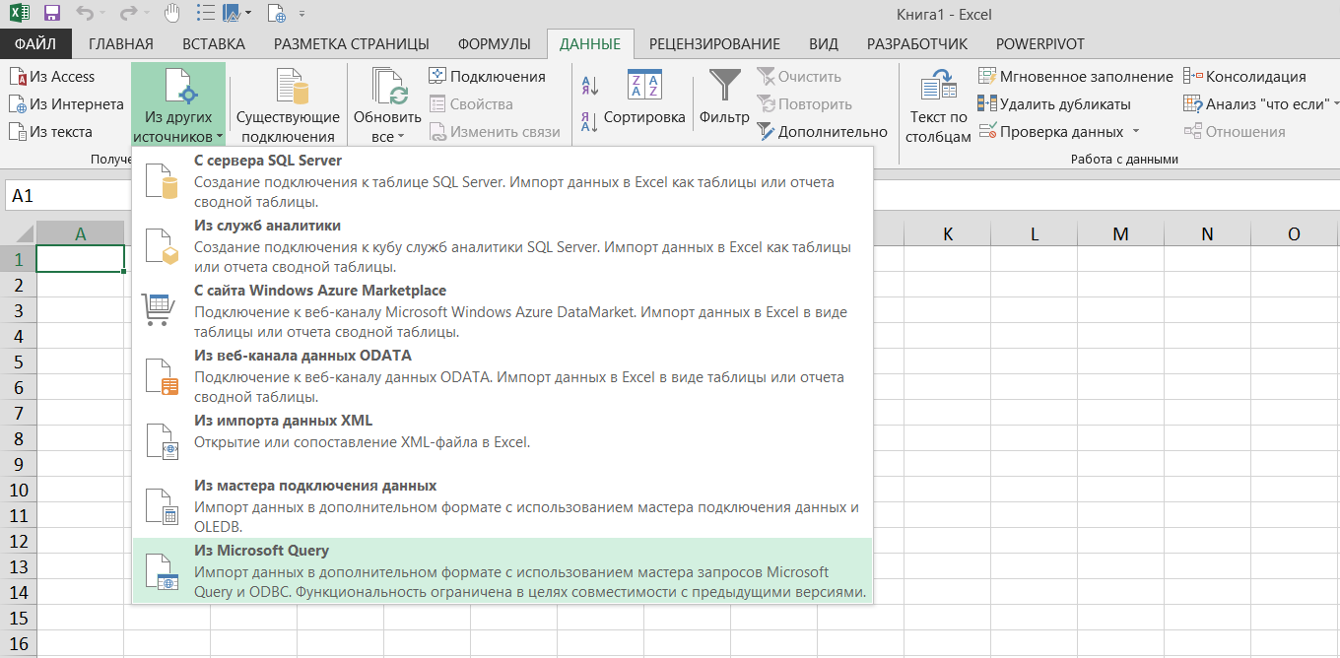Select column K header
Image resolution: width=1340 pixels, height=658 pixels.
pyautogui.click(x=948, y=233)
